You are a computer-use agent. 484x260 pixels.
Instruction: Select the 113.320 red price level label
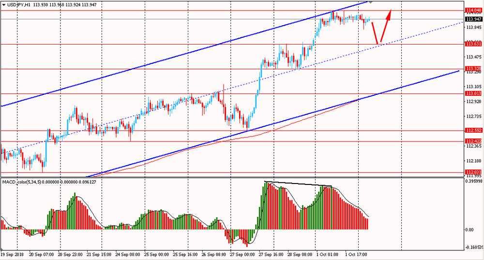(x=473, y=69)
